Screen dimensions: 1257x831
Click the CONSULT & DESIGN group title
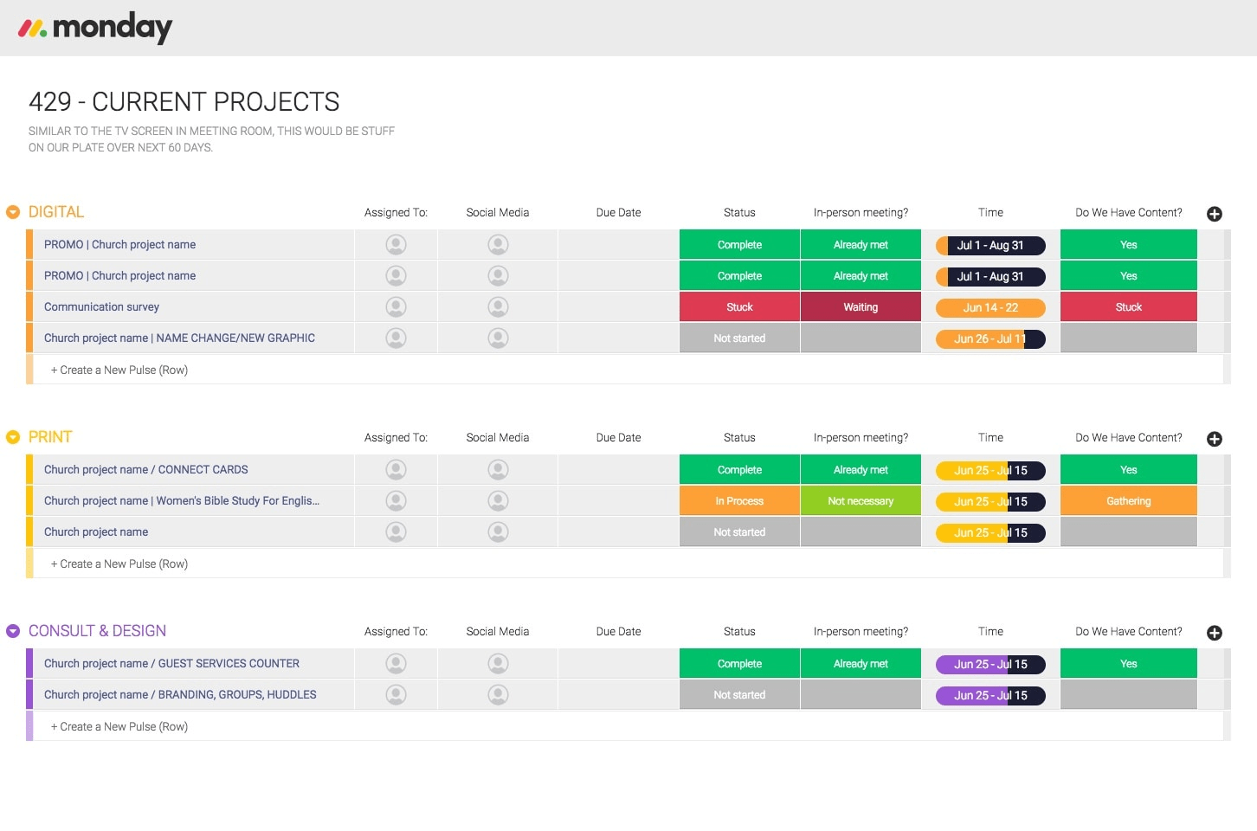pyautogui.click(x=97, y=631)
